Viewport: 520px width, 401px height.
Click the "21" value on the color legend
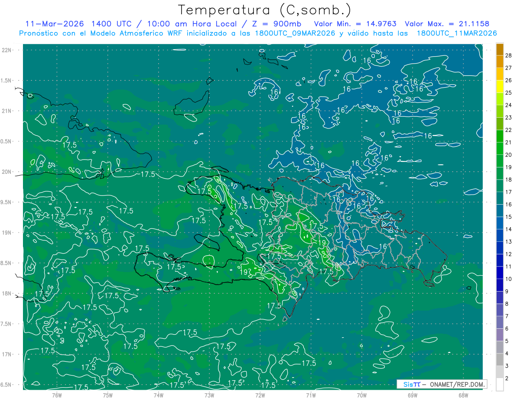[509, 142]
